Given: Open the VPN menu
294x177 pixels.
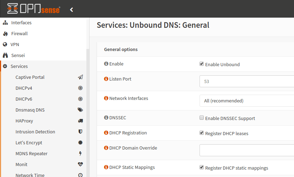Looking at the screenshot, I should pos(15,45).
